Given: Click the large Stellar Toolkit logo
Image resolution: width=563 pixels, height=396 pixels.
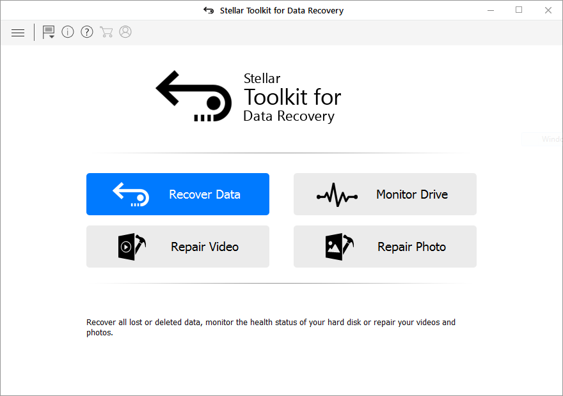Looking at the screenshot, I should click(x=194, y=96).
